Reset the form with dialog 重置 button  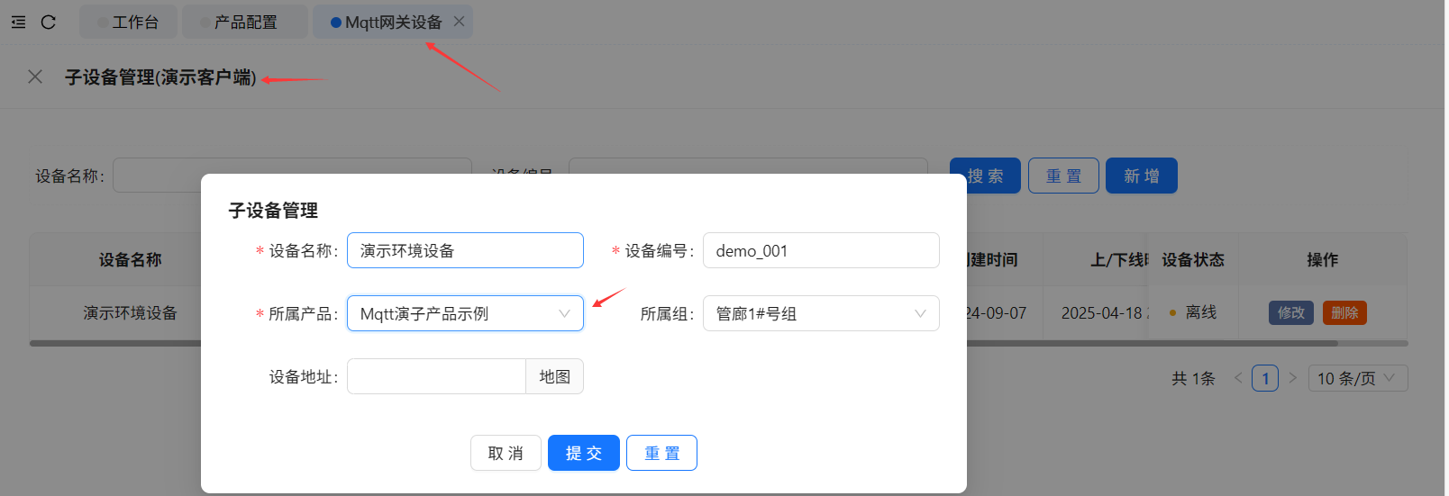pyautogui.click(x=661, y=453)
